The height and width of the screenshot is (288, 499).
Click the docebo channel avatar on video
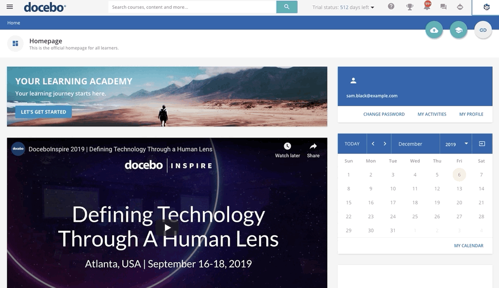(18, 149)
